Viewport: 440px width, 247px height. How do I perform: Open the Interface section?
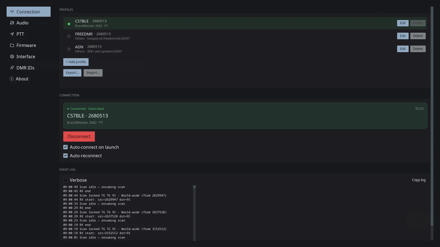point(29,57)
